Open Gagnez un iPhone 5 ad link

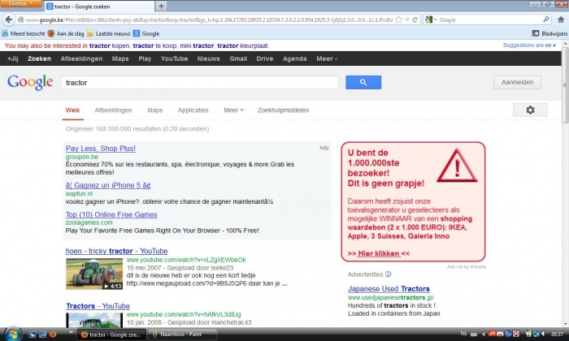coord(108,185)
